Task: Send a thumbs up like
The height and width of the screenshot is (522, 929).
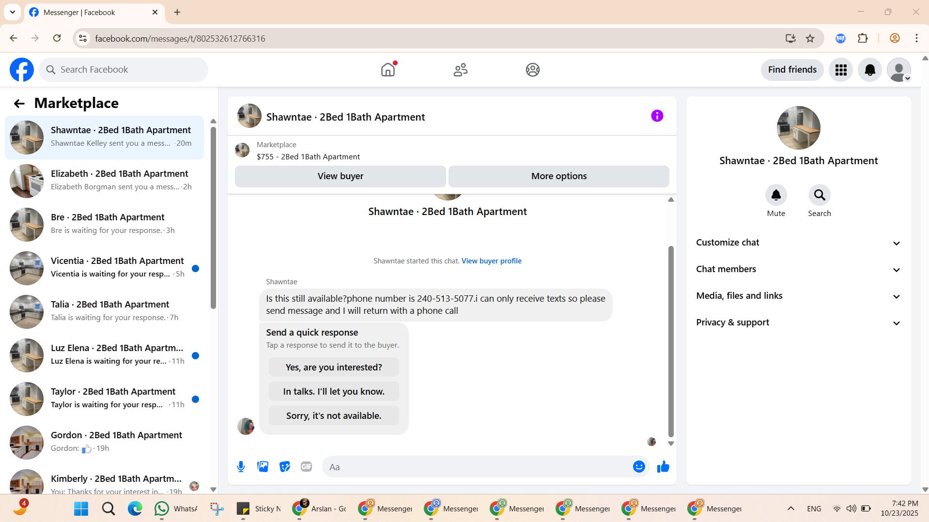Action: point(663,467)
